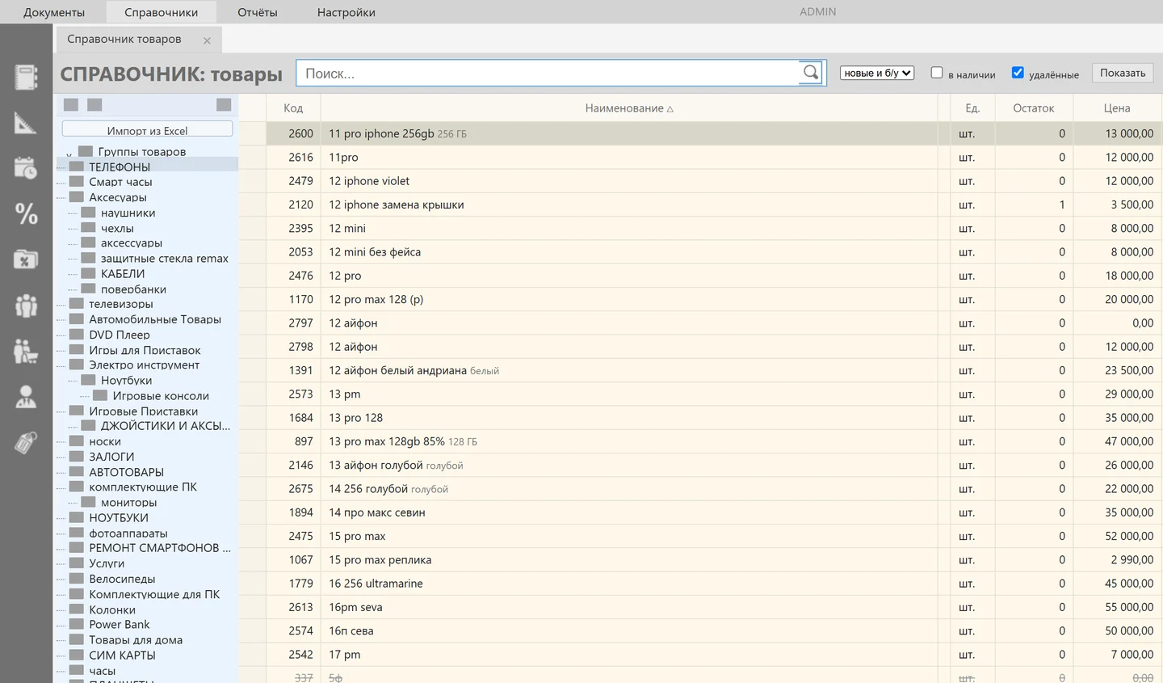
Task: Open the discount folder sidebar icon
Action: (26, 259)
